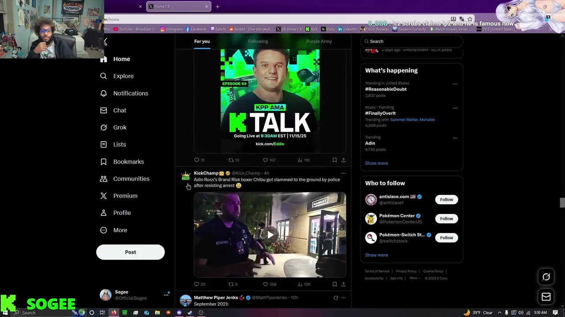Follow Pokémon-Switch Stock

point(446,238)
